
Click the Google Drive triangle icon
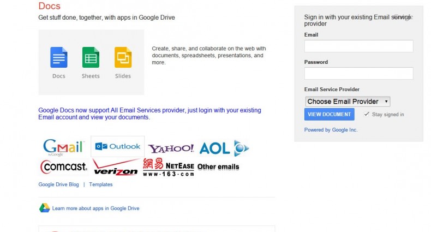(x=44, y=208)
